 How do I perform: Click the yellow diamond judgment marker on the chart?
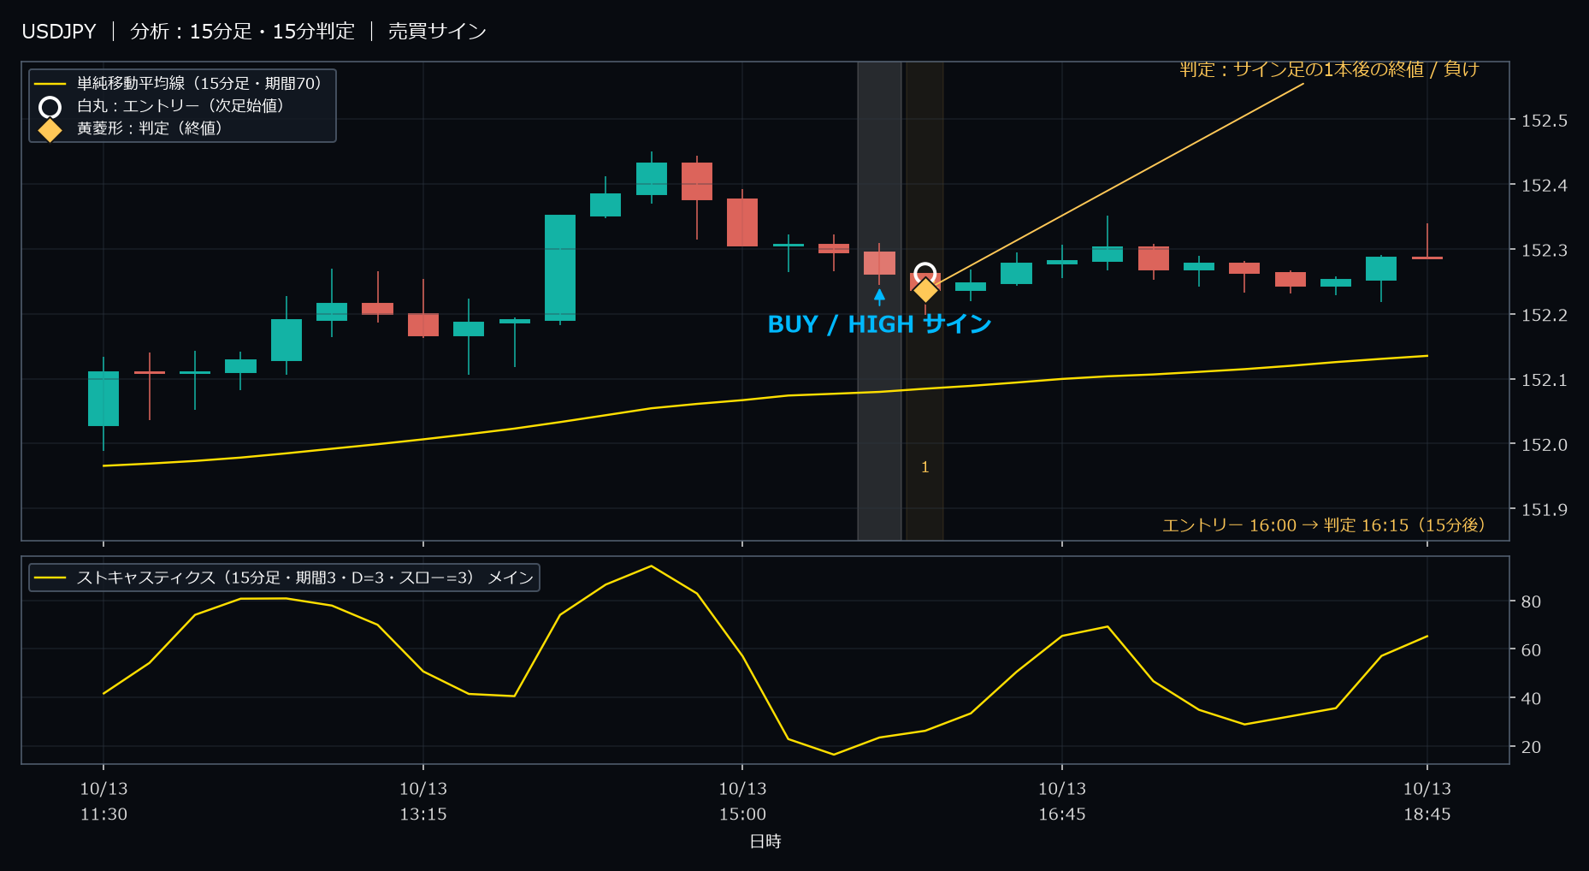pyautogui.click(x=924, y=290)
